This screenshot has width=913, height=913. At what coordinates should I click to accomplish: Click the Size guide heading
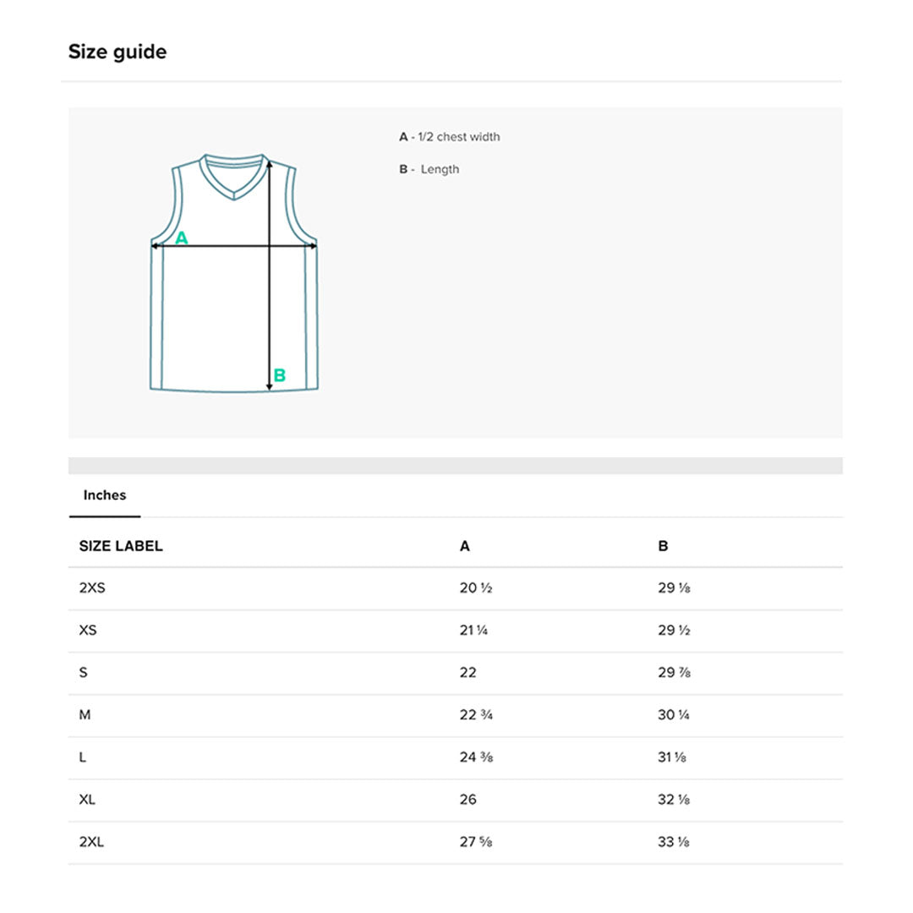point(118,52)
